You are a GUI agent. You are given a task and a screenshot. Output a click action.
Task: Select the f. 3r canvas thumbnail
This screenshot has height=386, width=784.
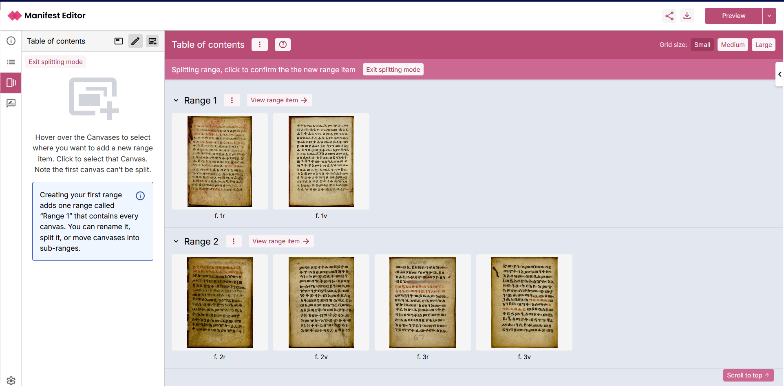(422, 302)
